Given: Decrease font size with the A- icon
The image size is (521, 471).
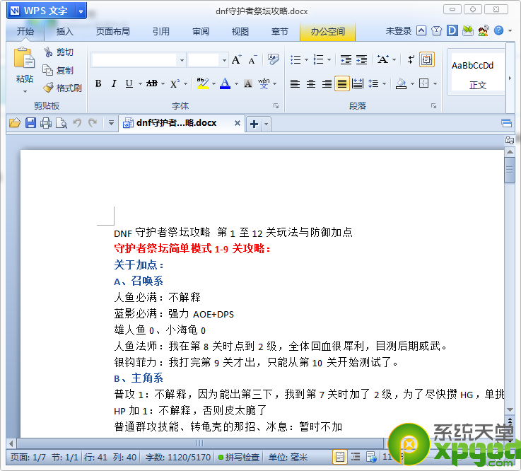Looking at the screenshot, I should tap(252, 60).
